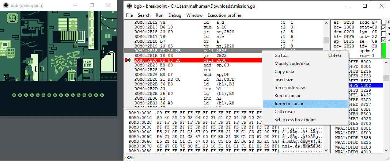Click the green current-instruction arrow in the gutter
This screenshot has height=161, width=390.
click(x=130, y=60)
